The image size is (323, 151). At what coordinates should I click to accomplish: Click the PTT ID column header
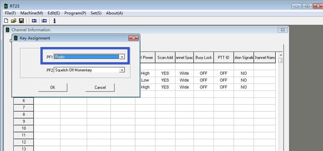(224, 57)
